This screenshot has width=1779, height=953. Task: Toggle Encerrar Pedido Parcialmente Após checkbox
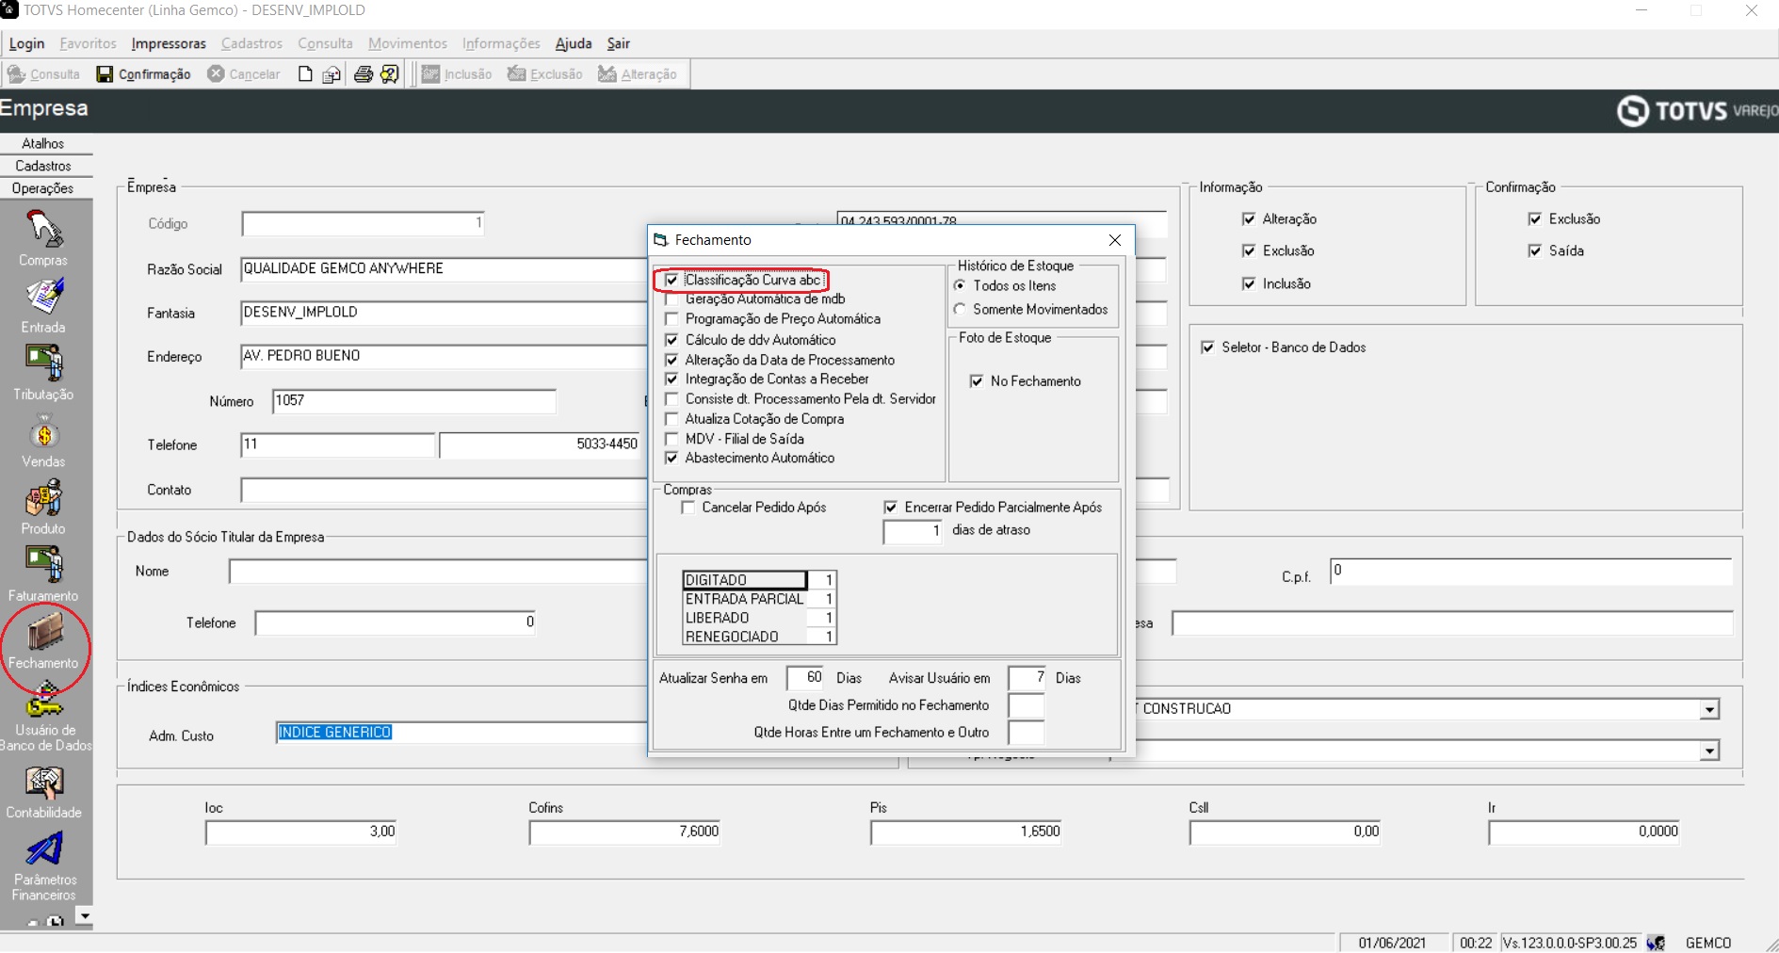click(x=891, y=508)
